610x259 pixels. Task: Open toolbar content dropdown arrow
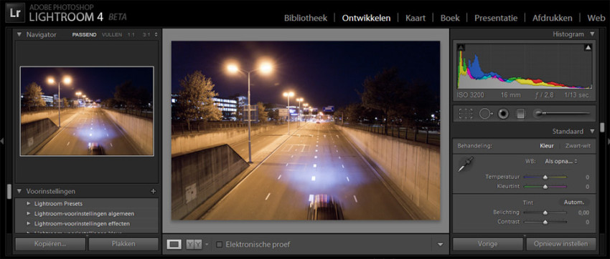(x=441, y=244)
